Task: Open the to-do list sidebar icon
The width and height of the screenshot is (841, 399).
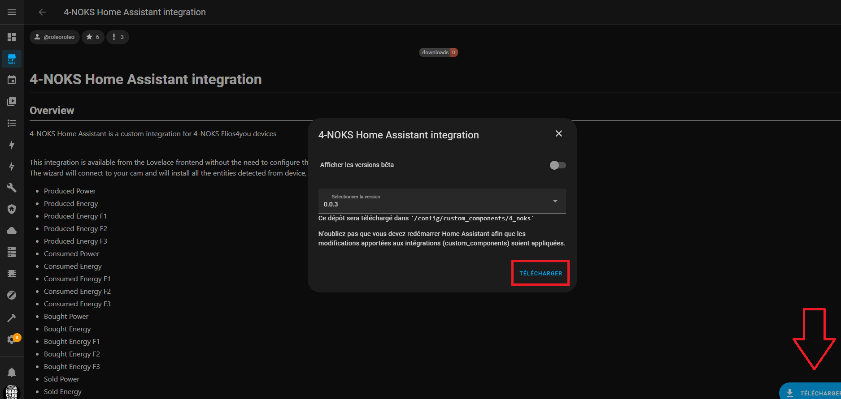Action: click(x=12, y=123)
